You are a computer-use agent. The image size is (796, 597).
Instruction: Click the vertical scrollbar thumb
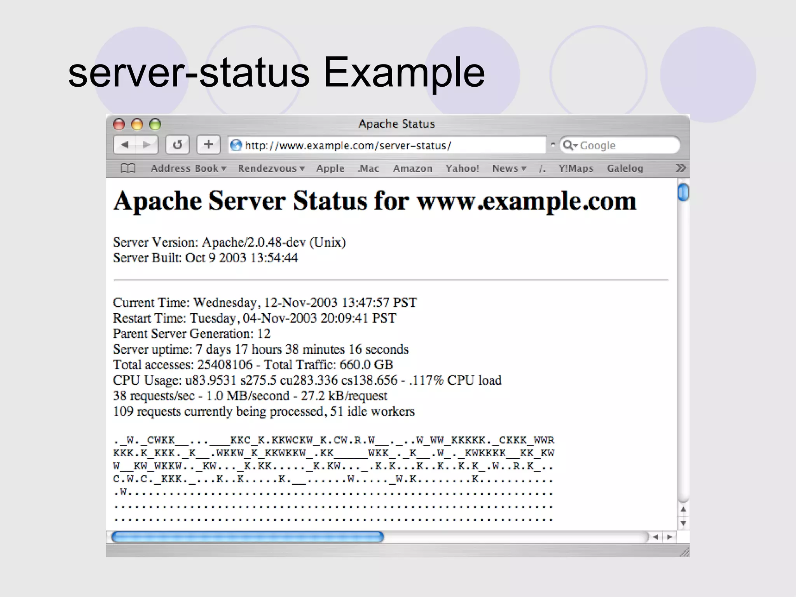tap(683, 192)
